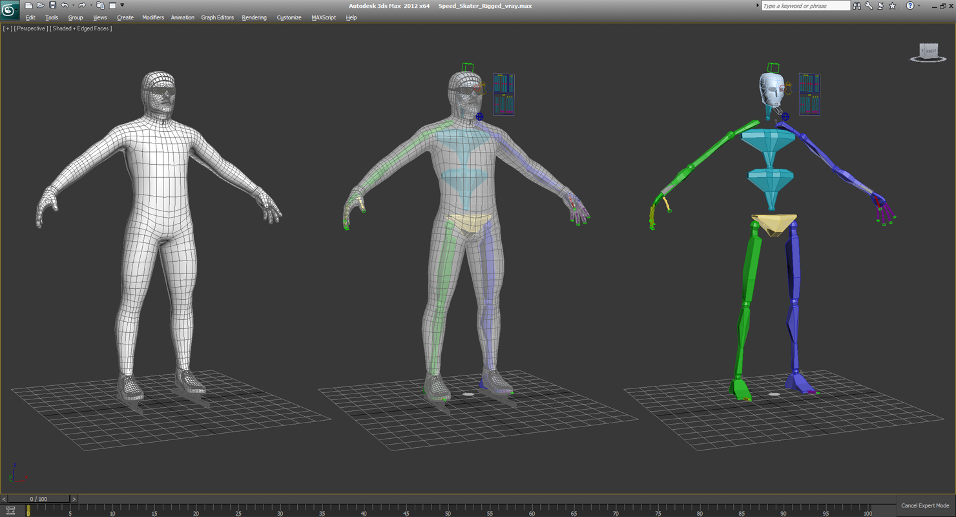Open the Shaded + Edged Faces shading menu
The width and height of the screenshot is (956, 517).
pos(81,28)
